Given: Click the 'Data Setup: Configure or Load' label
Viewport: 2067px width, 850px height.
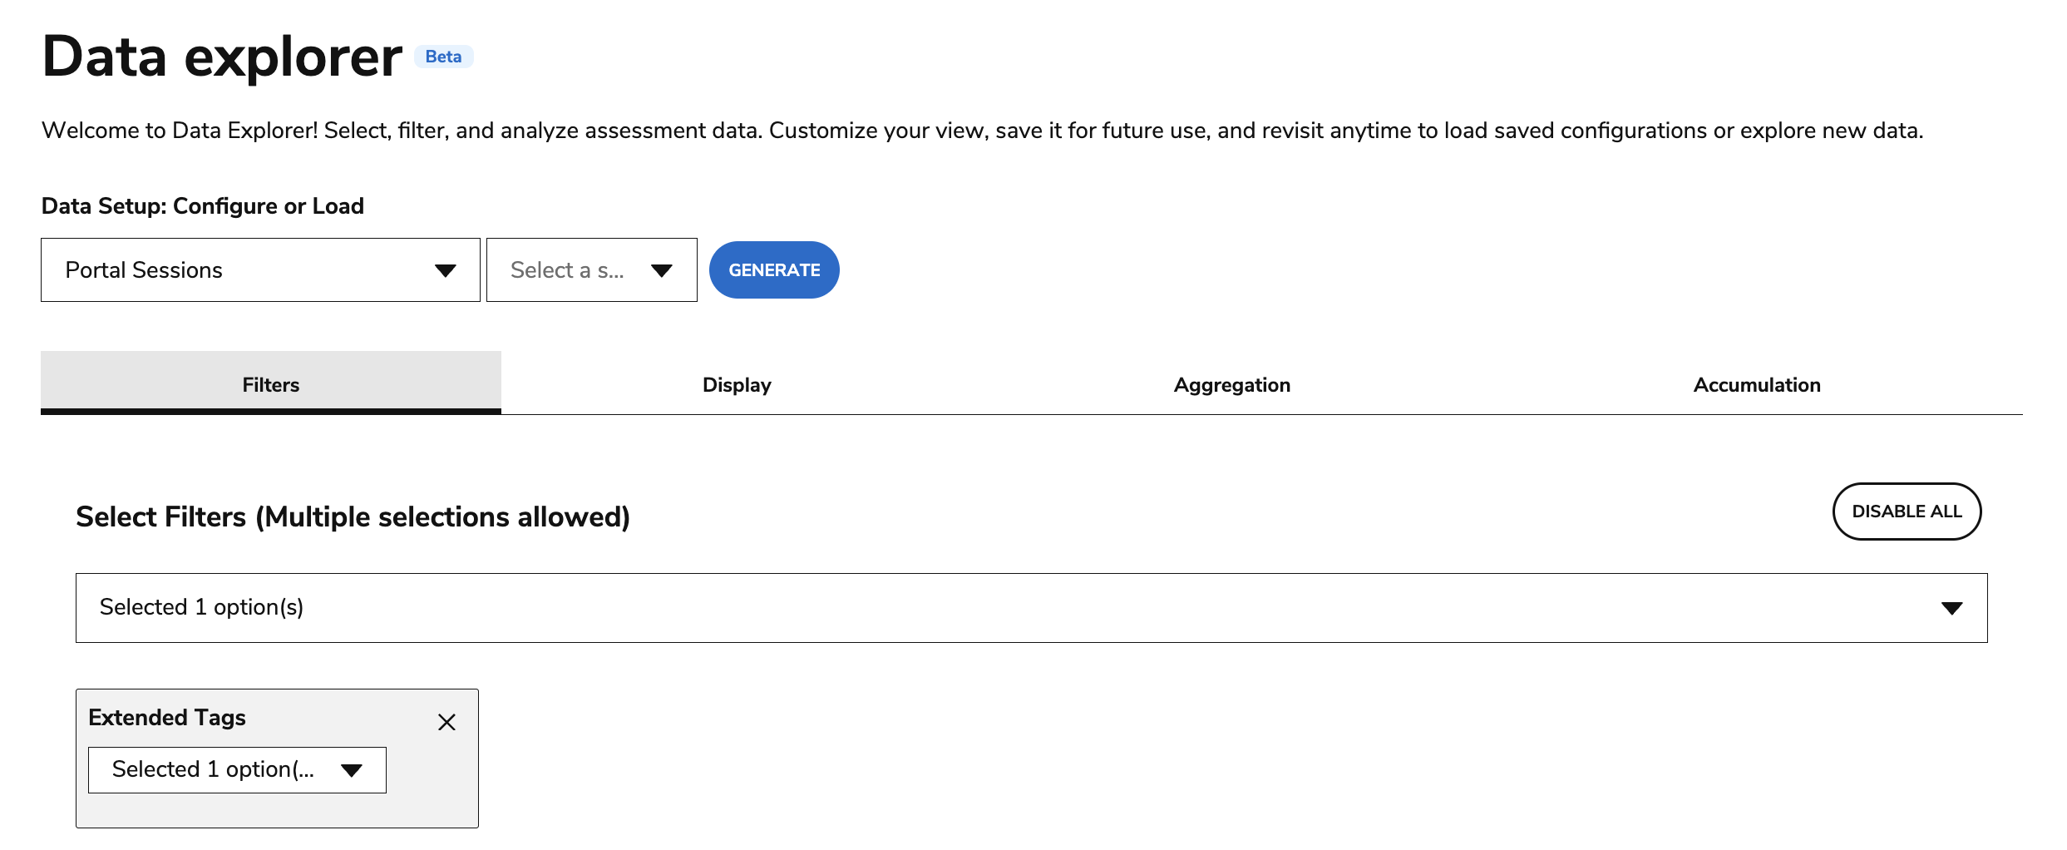Looking at the screenshot, I should tap(203, 205).
